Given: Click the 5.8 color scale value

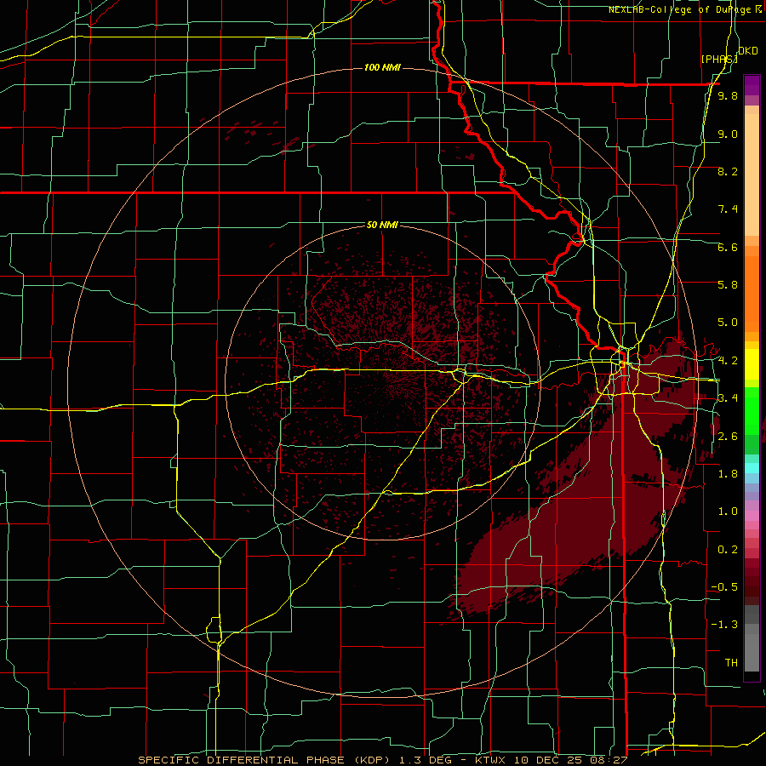Looking at the screenshot, I should (x=728, y=285).
